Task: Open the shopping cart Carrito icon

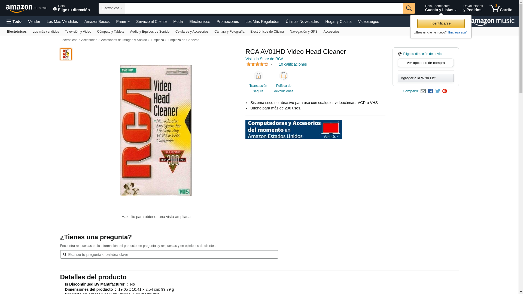Action: [501, 8]
